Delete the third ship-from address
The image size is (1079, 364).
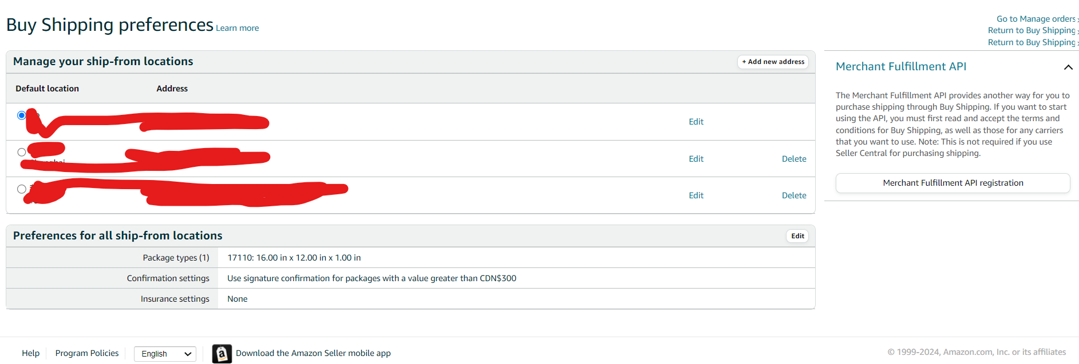coord(794,195)
